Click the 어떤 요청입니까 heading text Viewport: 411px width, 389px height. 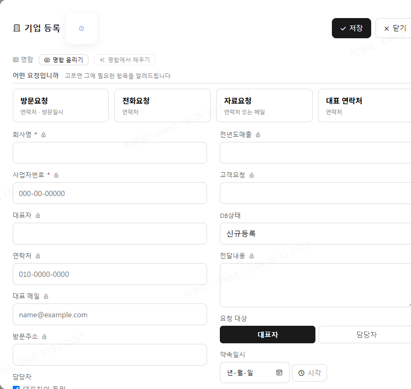tap(36, 75)
